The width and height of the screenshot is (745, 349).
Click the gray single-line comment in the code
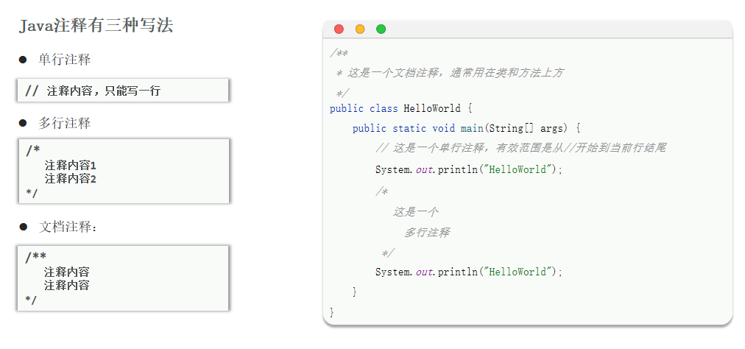point(520,148)
